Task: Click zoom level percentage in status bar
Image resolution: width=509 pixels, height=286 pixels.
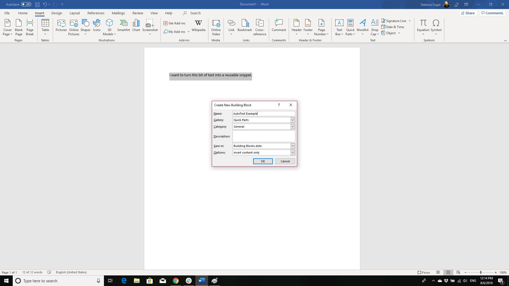Action: [503, 272]
